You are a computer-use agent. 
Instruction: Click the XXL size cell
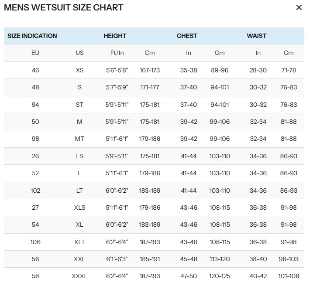tap(79, 259)
